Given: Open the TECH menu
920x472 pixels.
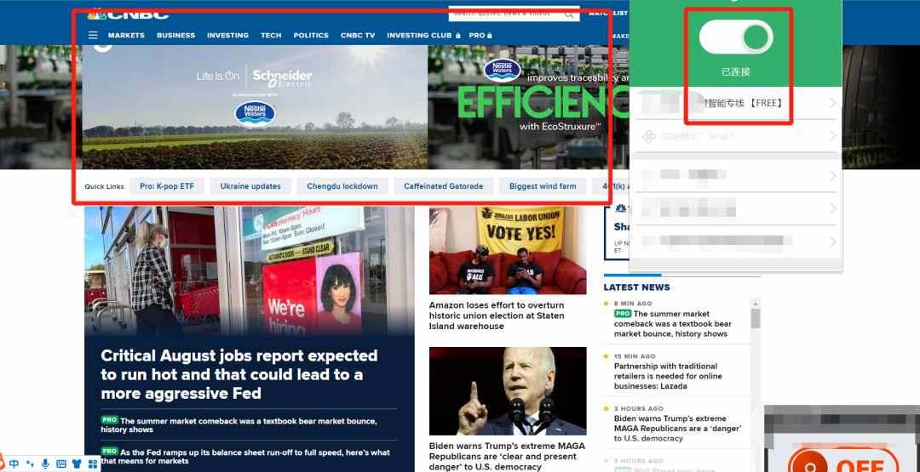Looking at the screenshot, I should coord(271,35).
